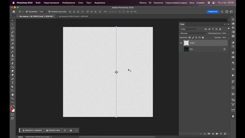Toggle lock transparent pixels
The image size is (245, 138).
[x=189, y=38]
